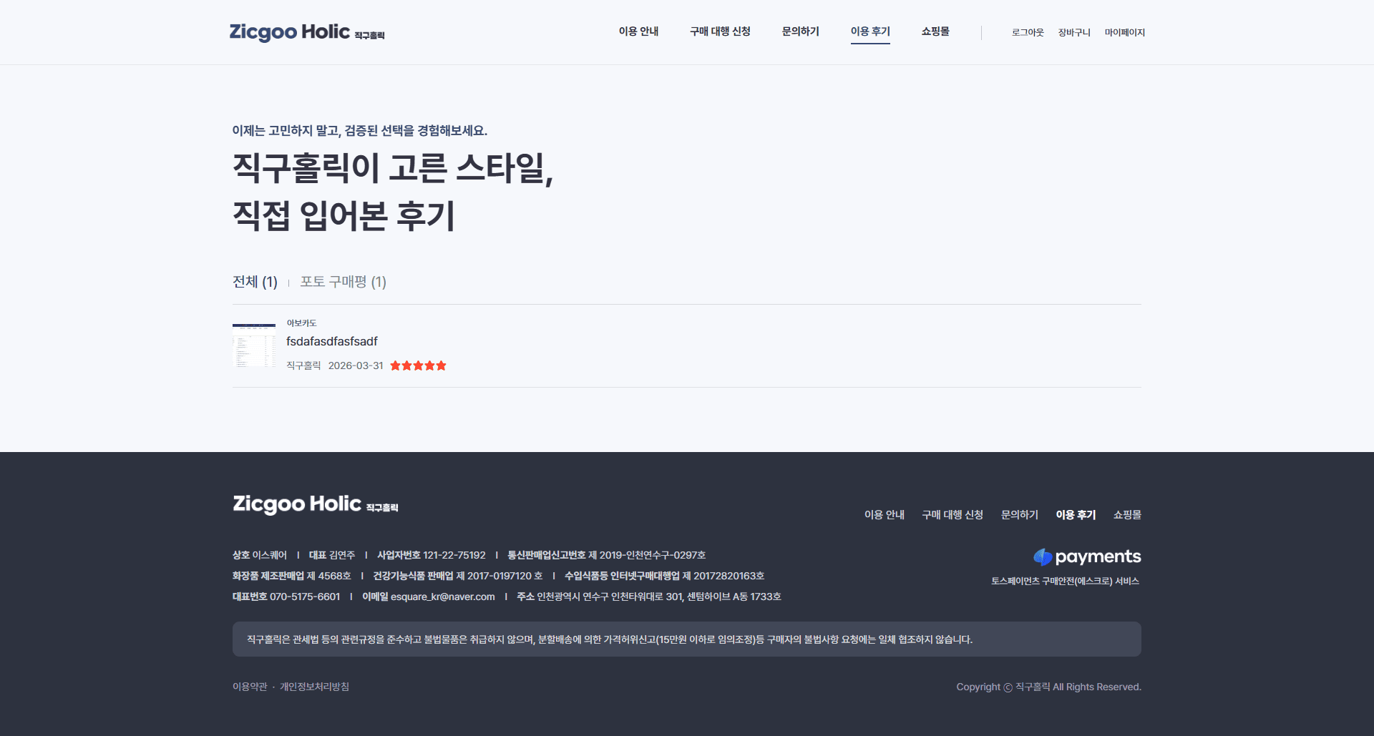1374x736 pixels.
Task: Click the 아보카도 product name
Action: coord(301,323)
